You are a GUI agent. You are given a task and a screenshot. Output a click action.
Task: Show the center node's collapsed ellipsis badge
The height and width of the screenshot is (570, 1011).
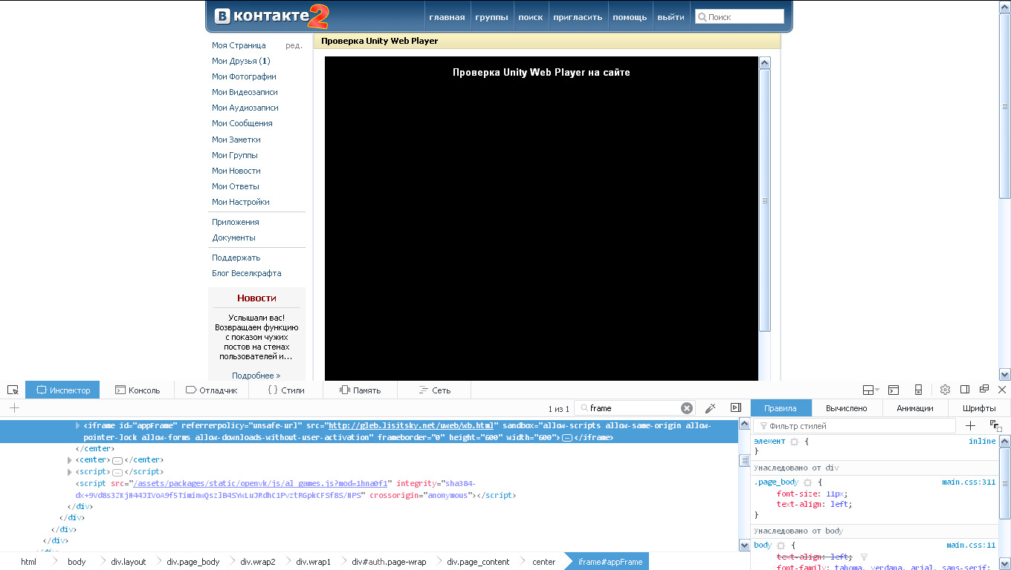click(x=117, y=460)
